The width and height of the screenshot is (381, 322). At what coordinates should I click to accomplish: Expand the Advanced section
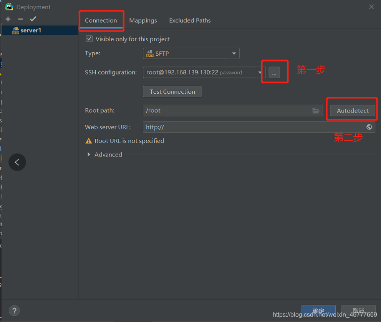click(x=89, y=154)
